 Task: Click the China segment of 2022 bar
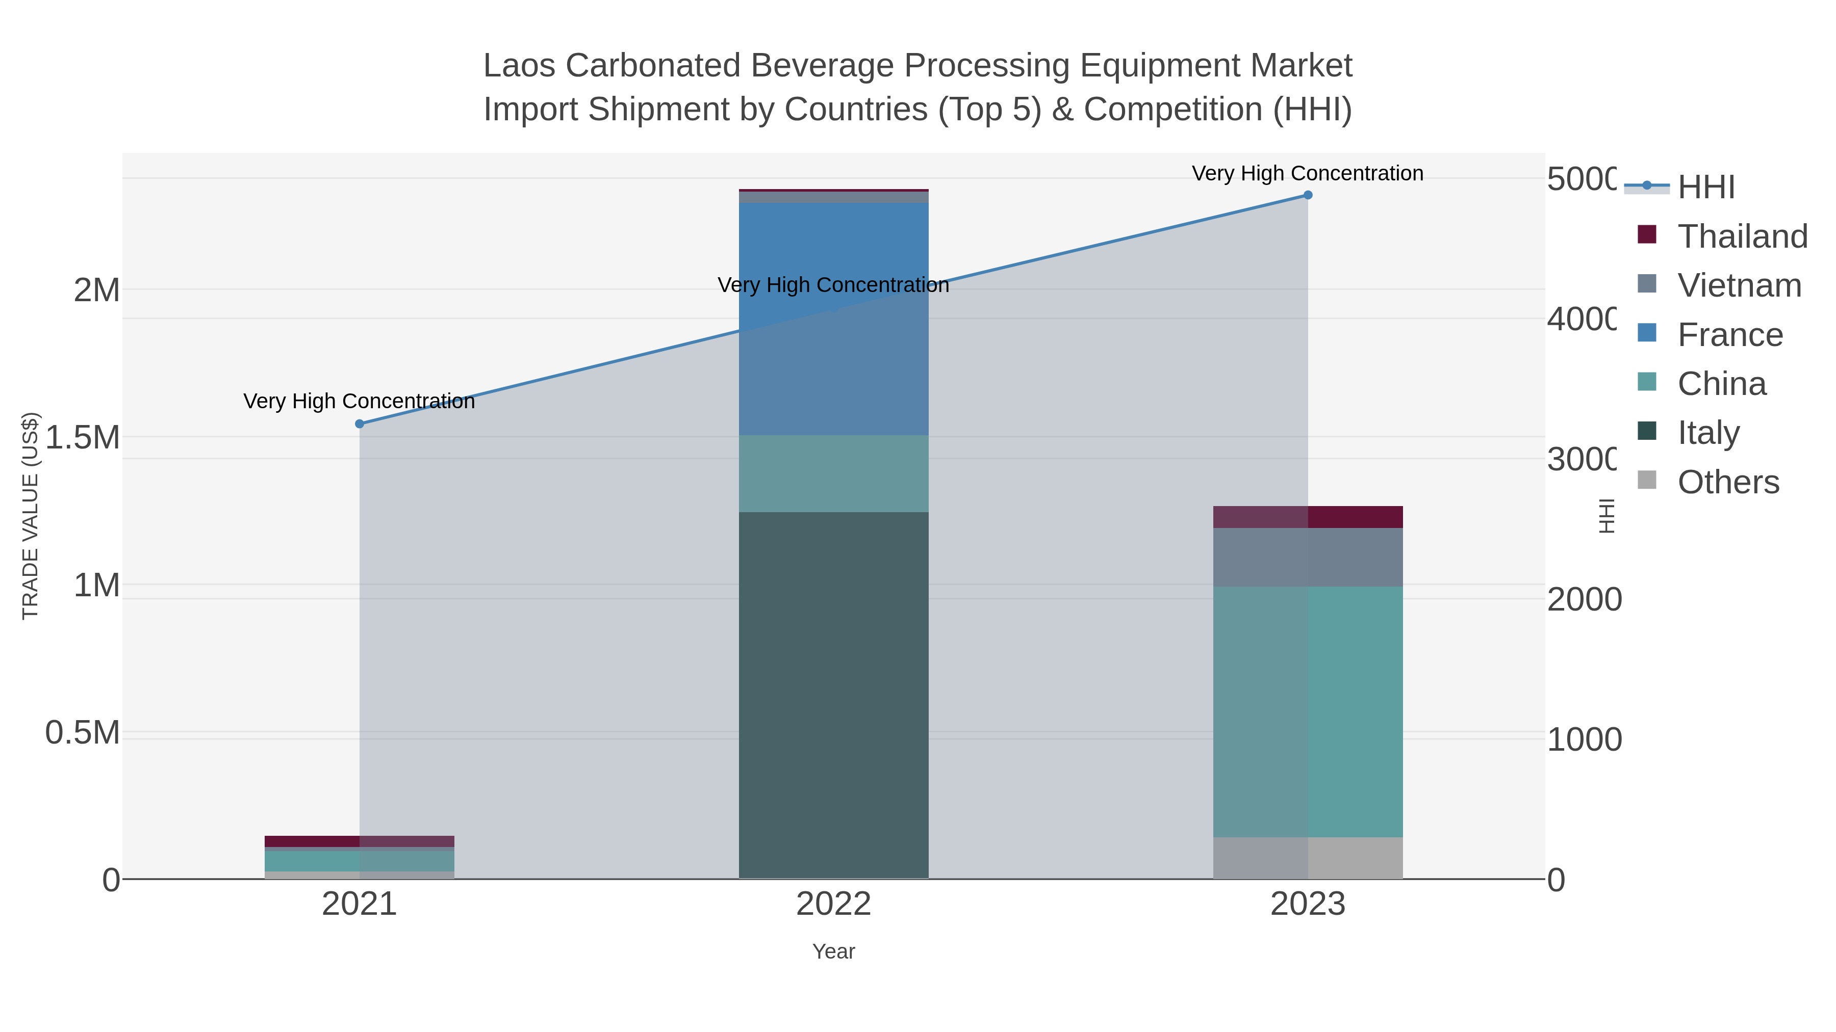(x=833, y=473)
